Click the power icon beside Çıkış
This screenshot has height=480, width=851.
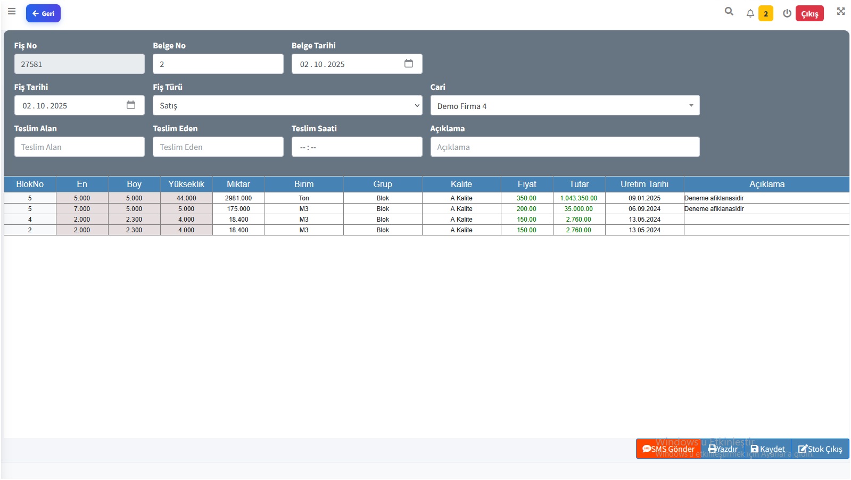click(787, 14)
